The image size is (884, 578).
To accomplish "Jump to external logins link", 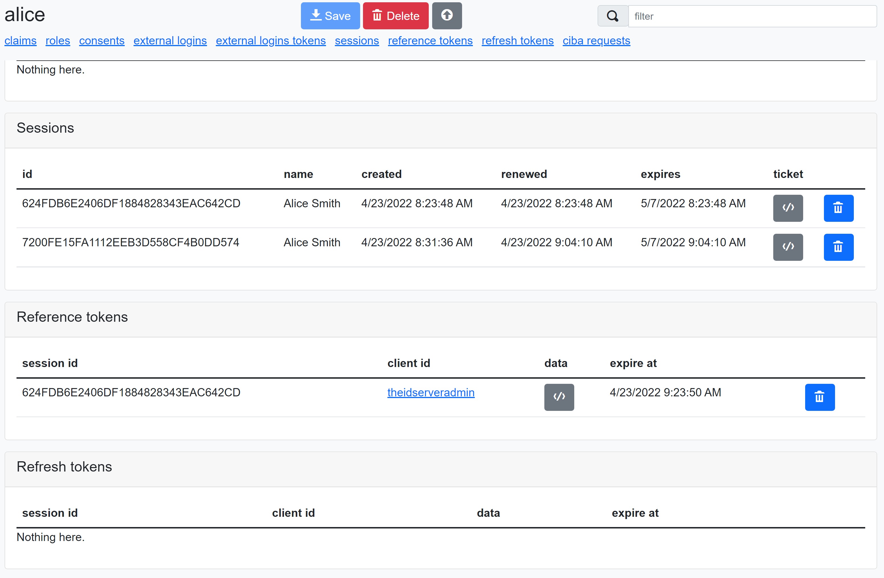I will [x=170, y=40].
